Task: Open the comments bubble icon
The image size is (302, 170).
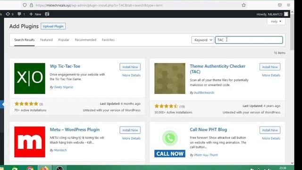Action: (21, 14)
